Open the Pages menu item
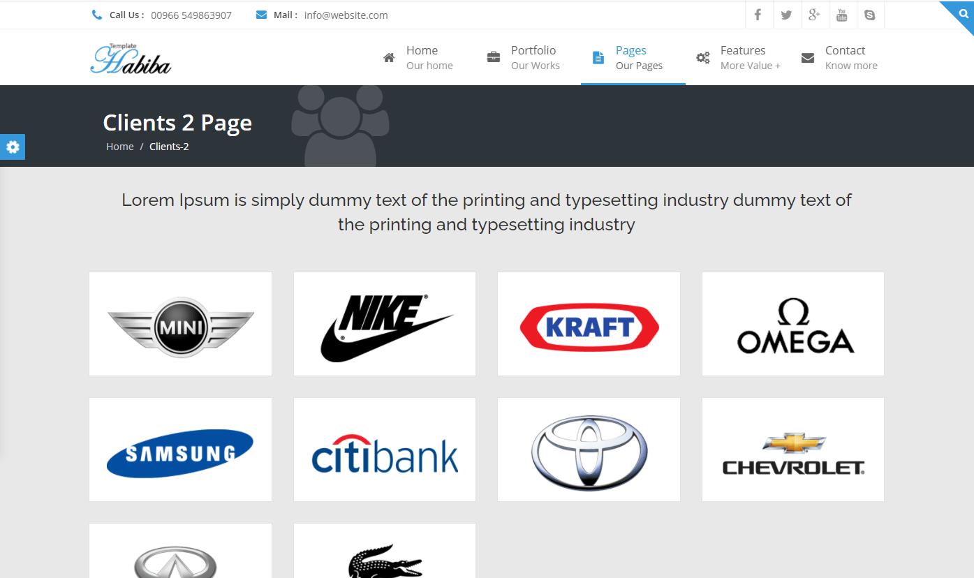The width and height of the screenshot is (974, 578). [x=633, y=57]
